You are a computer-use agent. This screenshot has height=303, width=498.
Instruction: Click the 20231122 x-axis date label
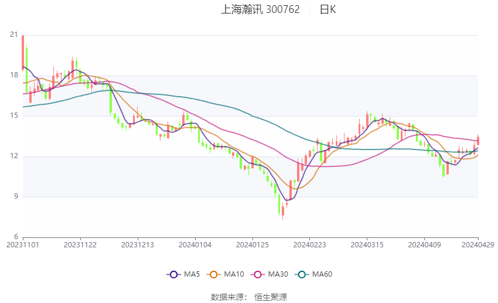[x=80, y=245]
